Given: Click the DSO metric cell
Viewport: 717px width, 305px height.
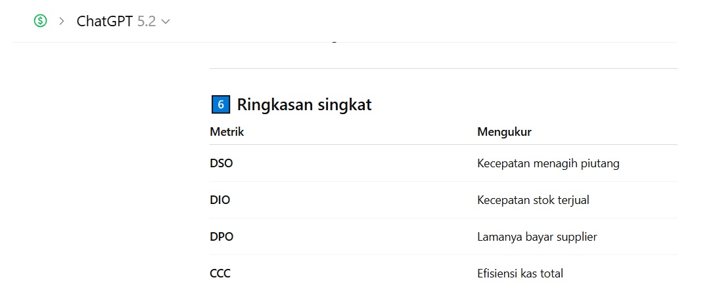Looking at the screenshot, I should click(x=221, y=163).
